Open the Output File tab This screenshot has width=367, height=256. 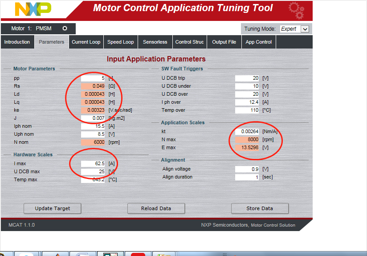pos(224,42)
